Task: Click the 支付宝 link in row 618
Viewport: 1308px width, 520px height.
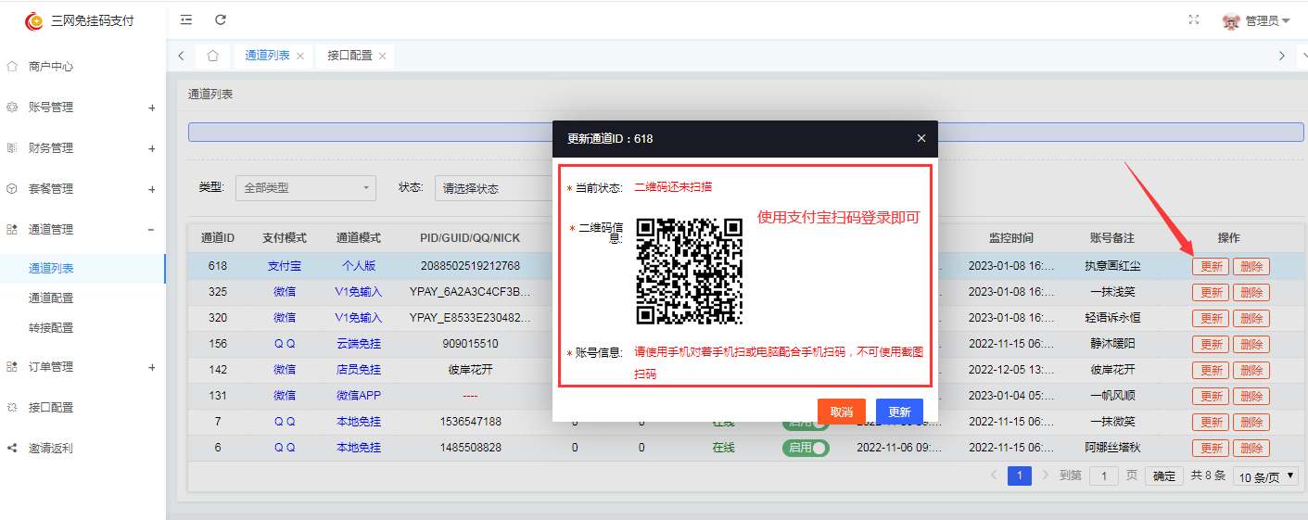Action: [285, 266]
